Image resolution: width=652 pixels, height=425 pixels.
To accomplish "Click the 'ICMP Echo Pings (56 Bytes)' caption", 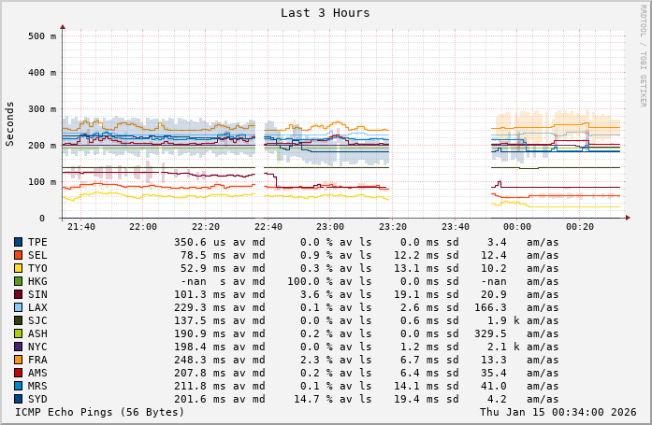I will click(x=100, y=412).
